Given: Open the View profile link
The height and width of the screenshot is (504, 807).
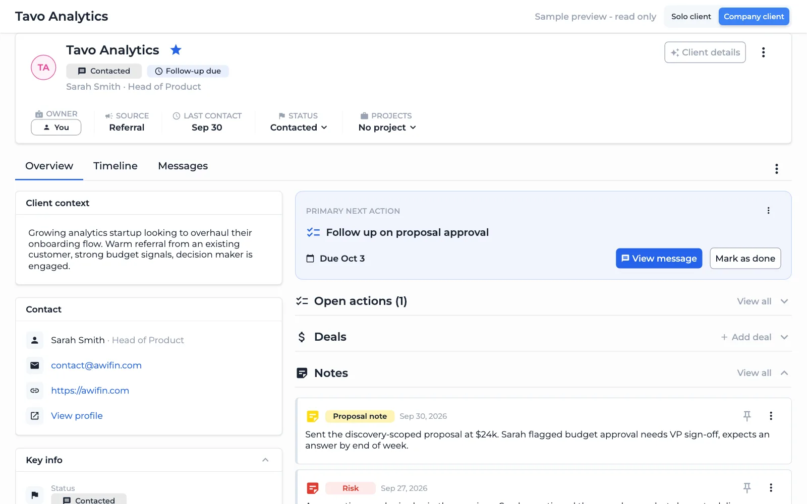Looking at the screenshot, I should 77,416.
